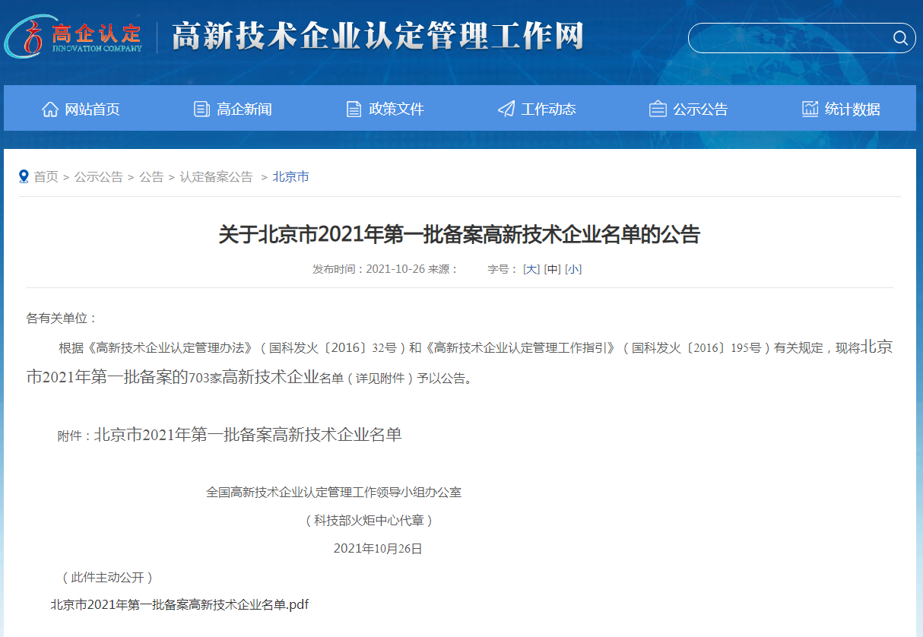This screenshot has width=923, height=637.
Task: Click the search magnifier icon
Action: point(899,38)
